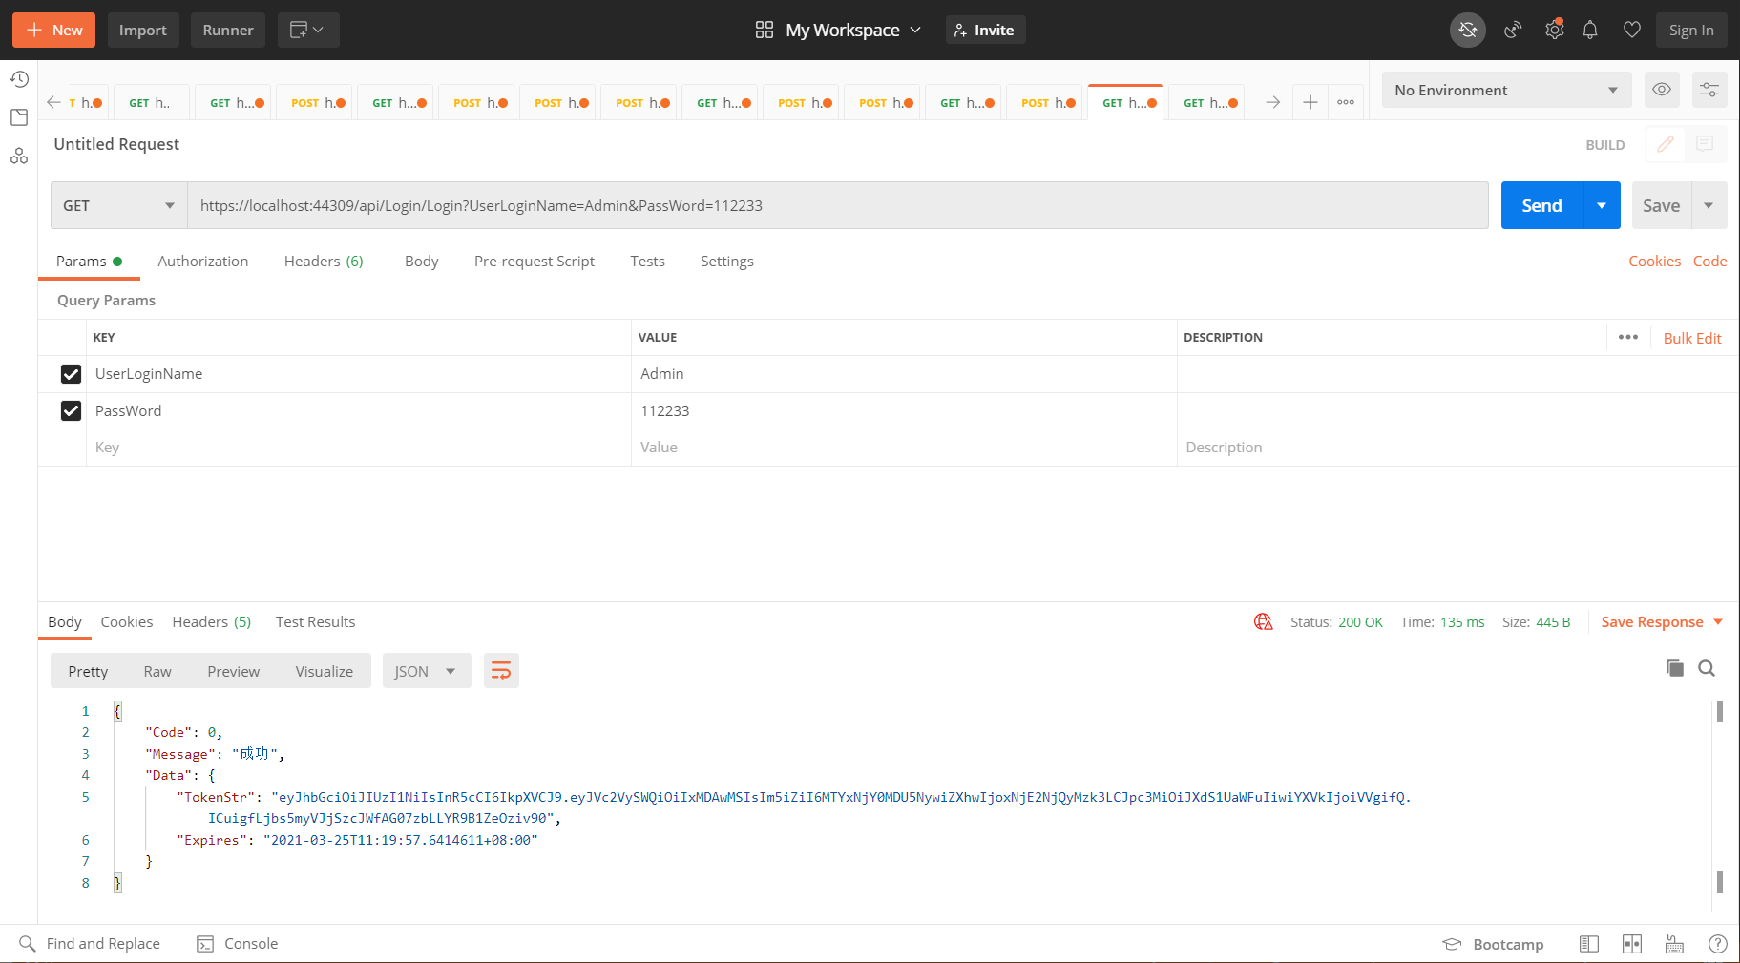Viewport: 1740px width, 963px height.
Task: Switch response view to Raw
Action: [157, 671]
